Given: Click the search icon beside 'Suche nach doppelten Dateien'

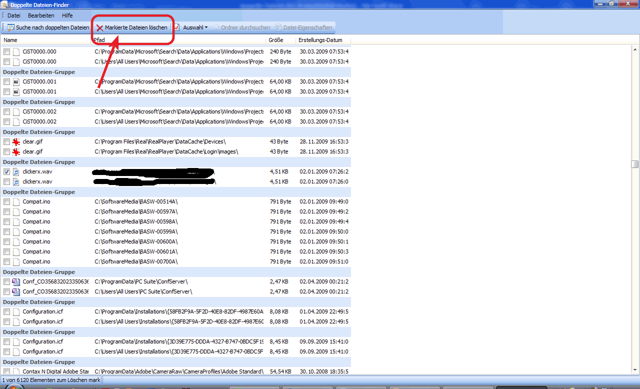Looking at the screenshot, I should coord(10,27).
